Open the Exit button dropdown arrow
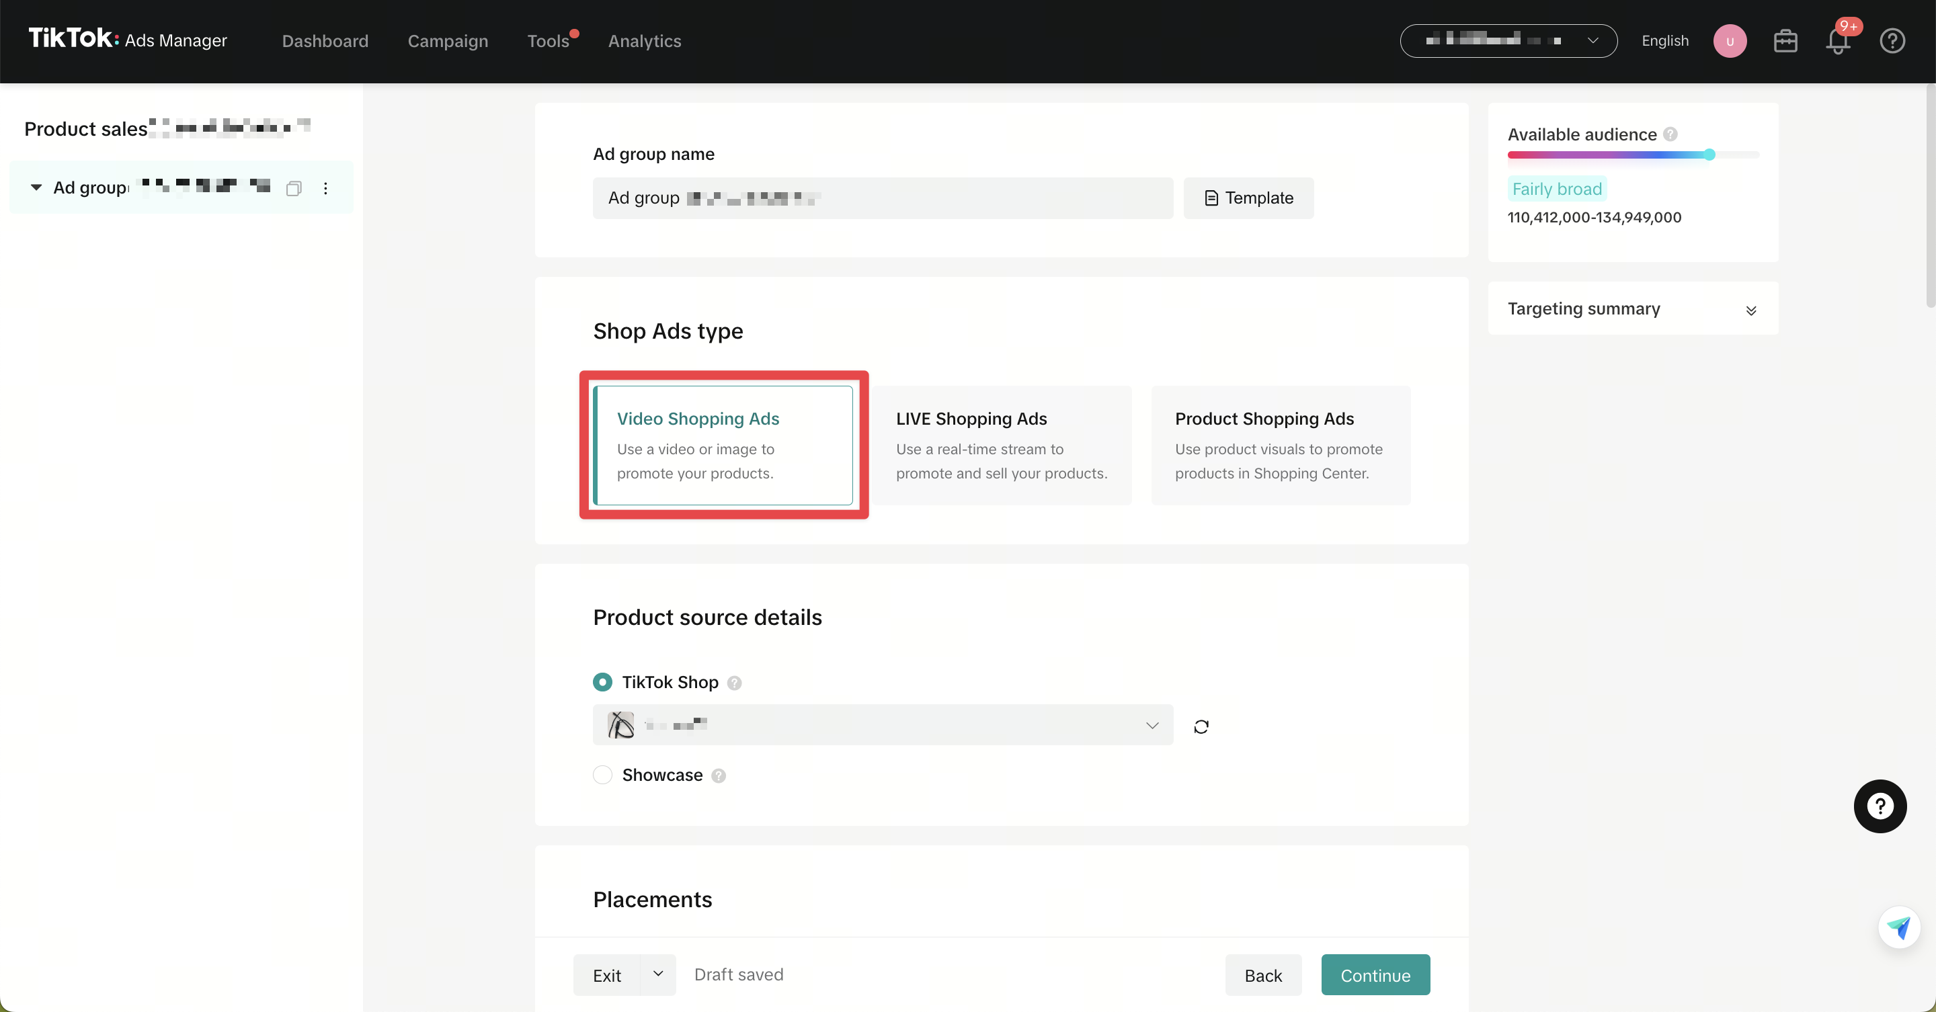Image resolution: width=1936 pixels, height=1012 pixels. click(657, 974)
